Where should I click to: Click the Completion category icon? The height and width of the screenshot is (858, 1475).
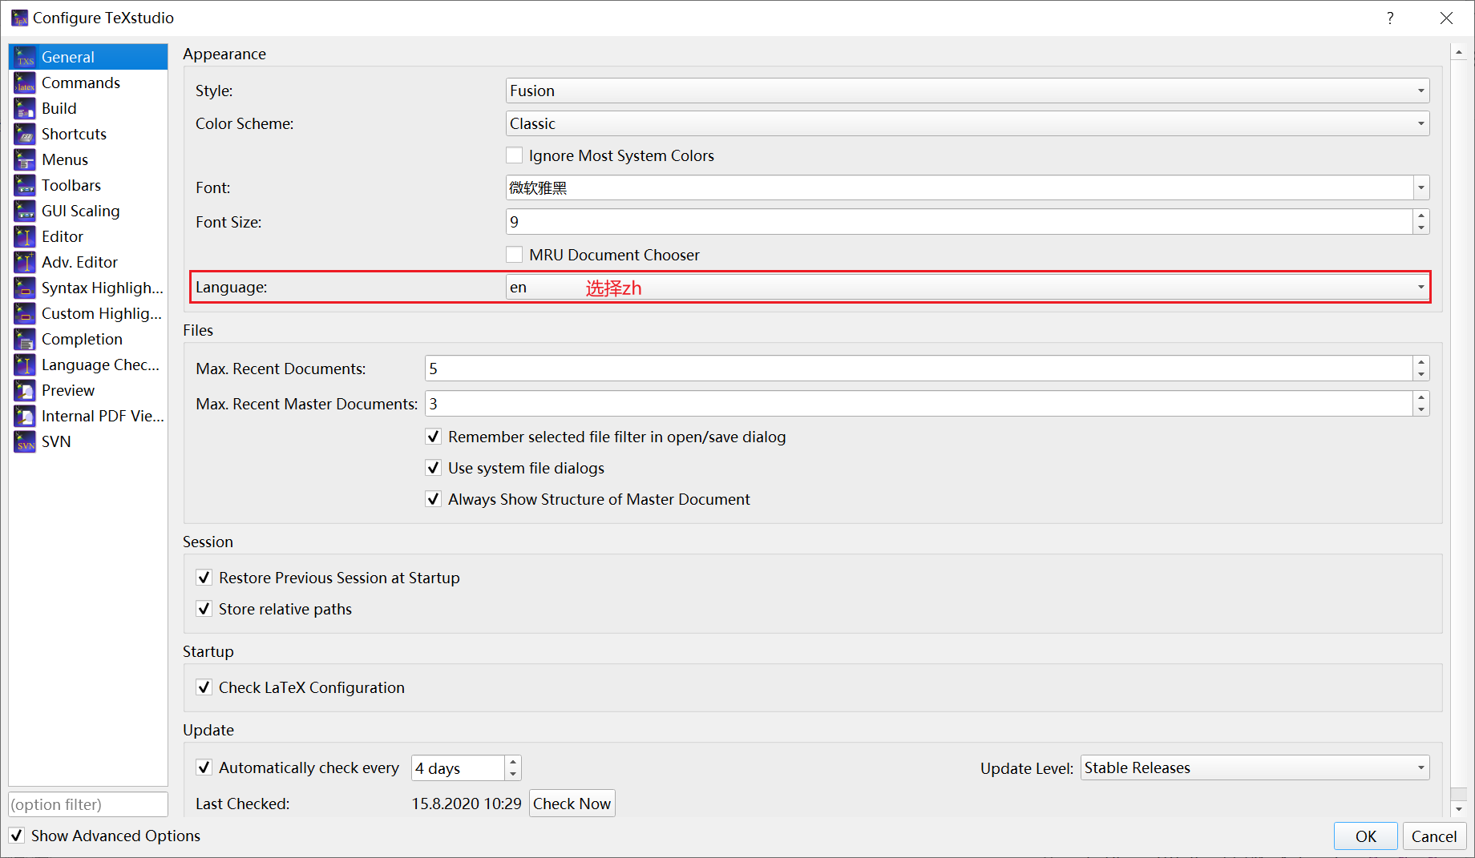click(x=25, y=339)
